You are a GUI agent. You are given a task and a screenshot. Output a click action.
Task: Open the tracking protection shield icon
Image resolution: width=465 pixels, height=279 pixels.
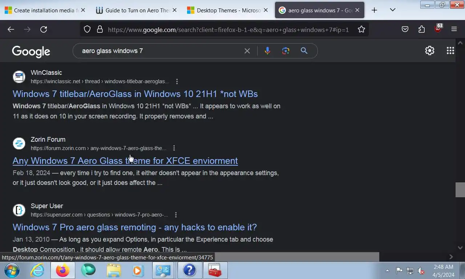tap(87, 29)
